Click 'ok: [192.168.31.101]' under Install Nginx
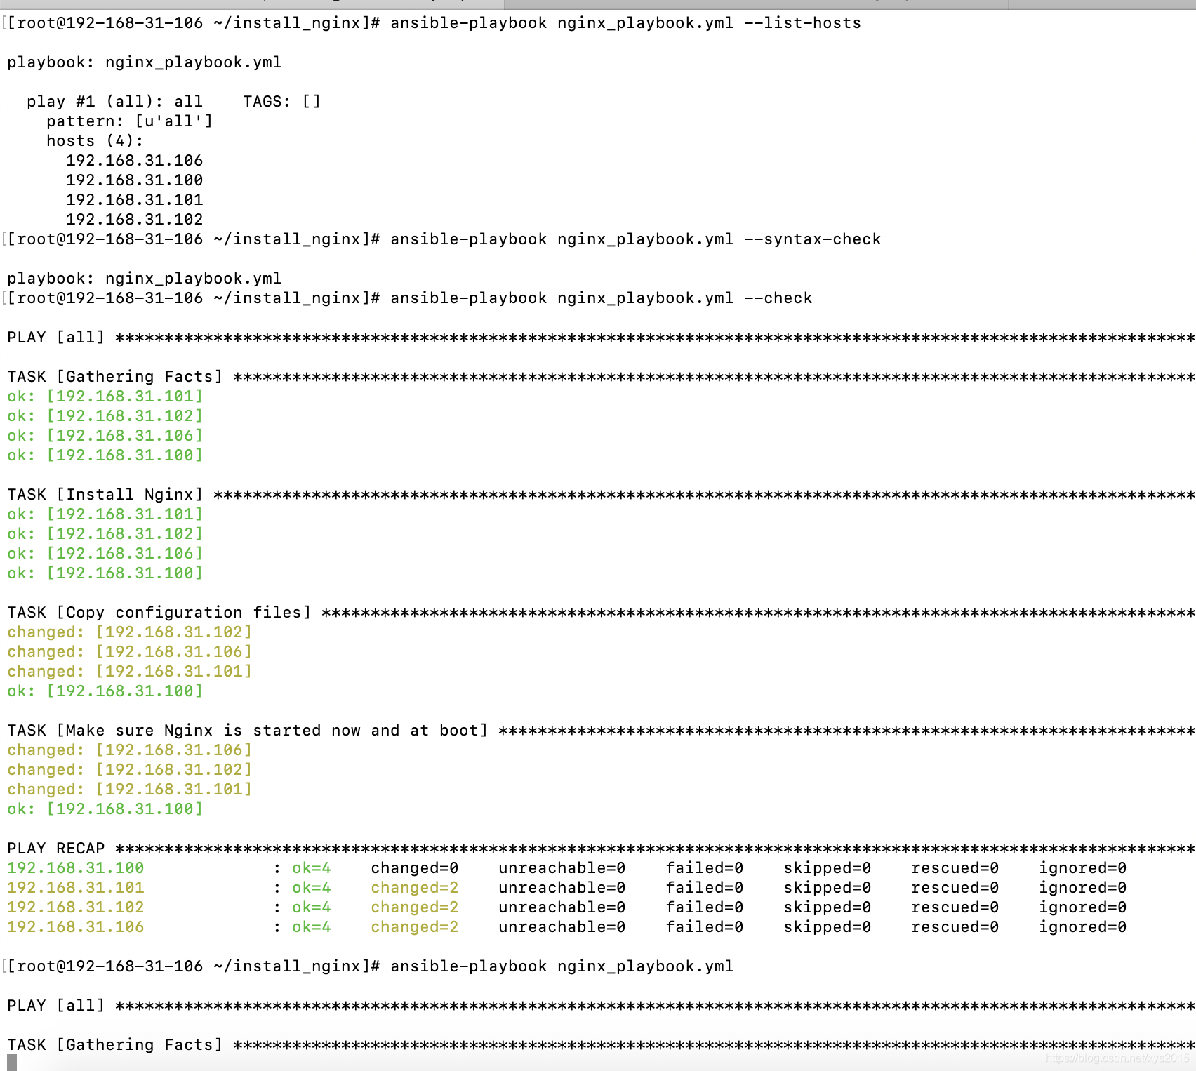1196x1071 pixels. 105,514
